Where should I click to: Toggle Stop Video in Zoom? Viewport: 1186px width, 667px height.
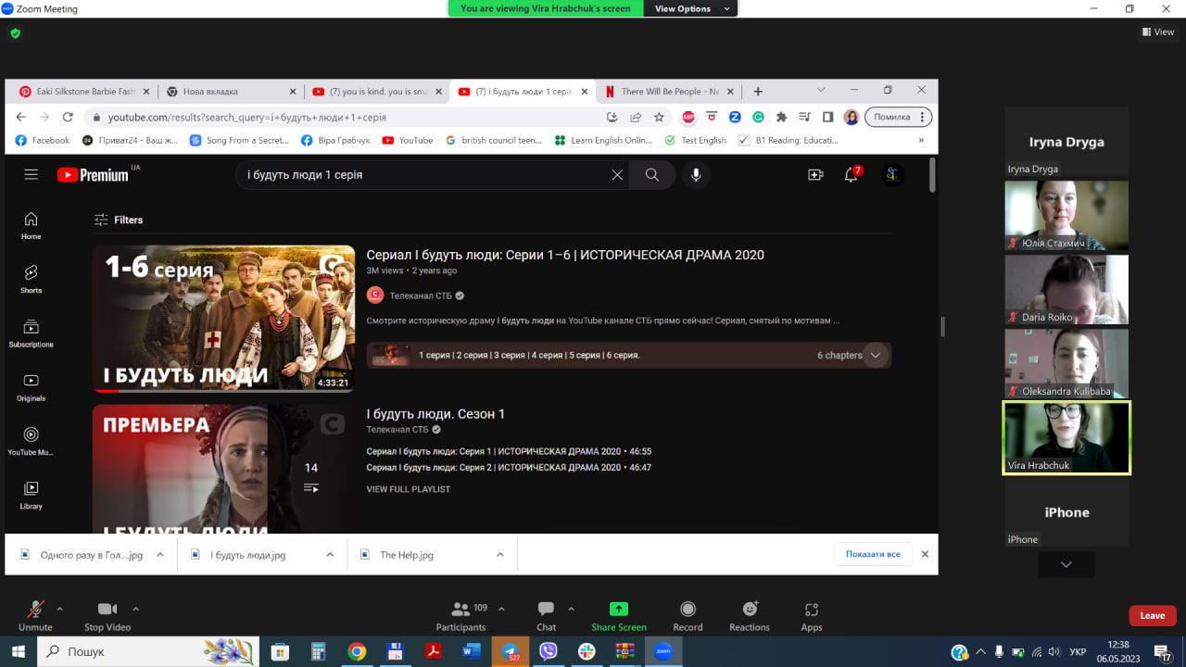[x=107, y=609]
